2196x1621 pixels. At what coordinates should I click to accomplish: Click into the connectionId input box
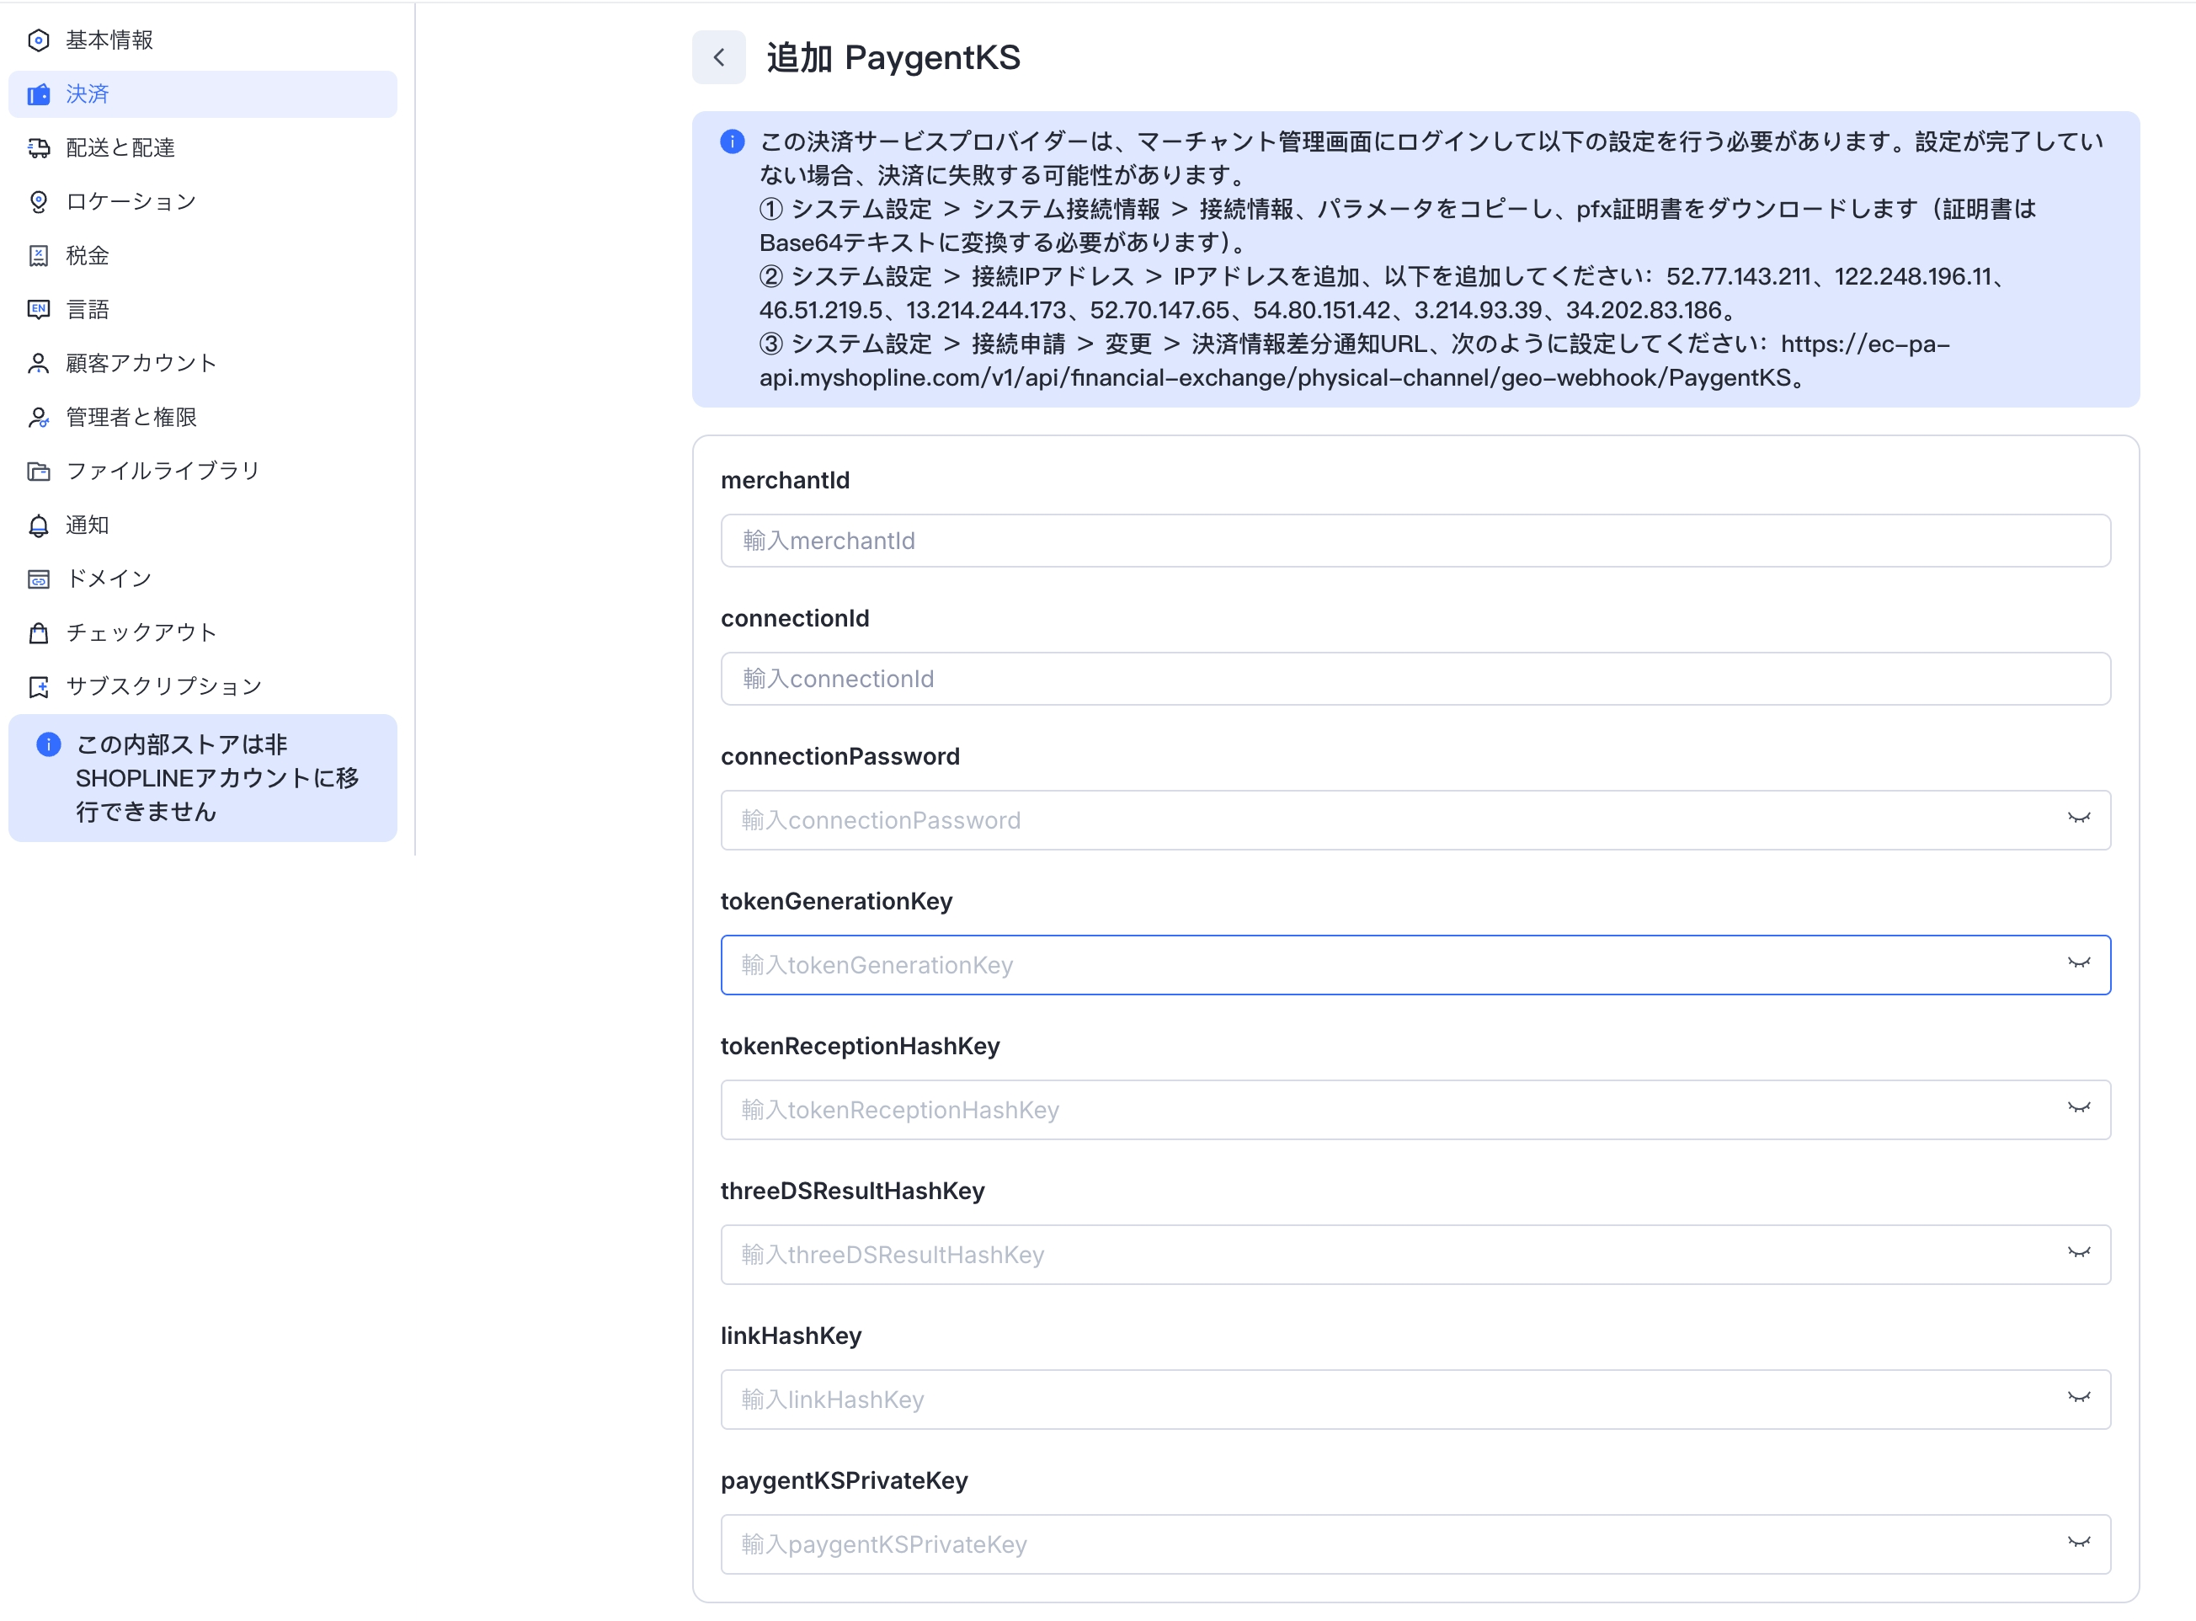pos(1415,679)
